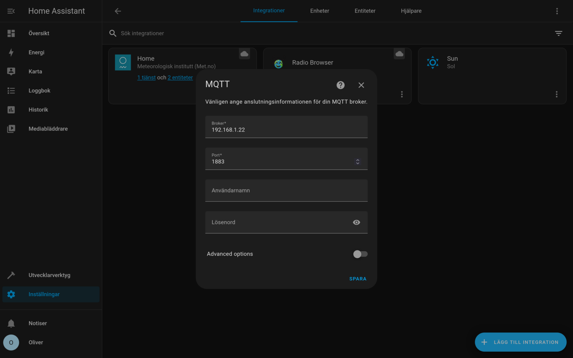Viewport: 573px width, 358px height.
Task: Collapse the sidebar with the hamburger icon
Action: 11,11
